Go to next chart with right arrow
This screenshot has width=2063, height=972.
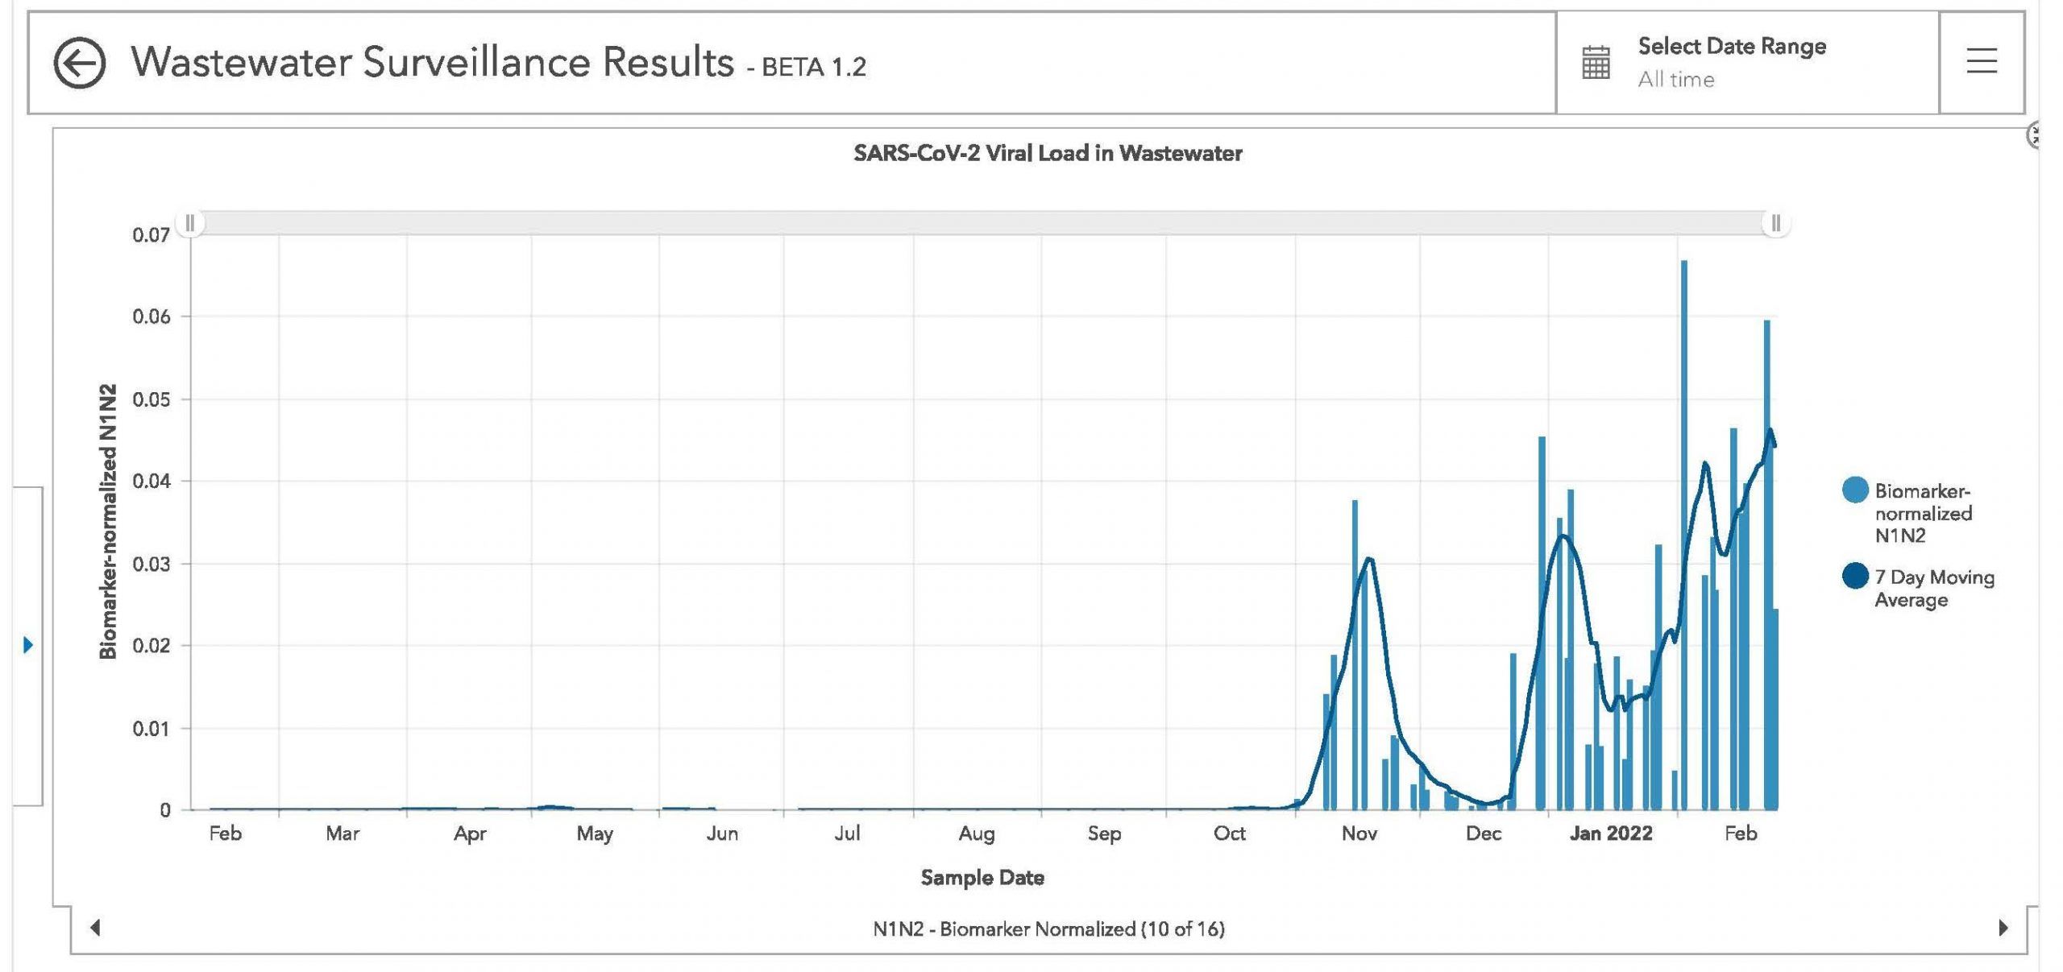pos(2003,928)
